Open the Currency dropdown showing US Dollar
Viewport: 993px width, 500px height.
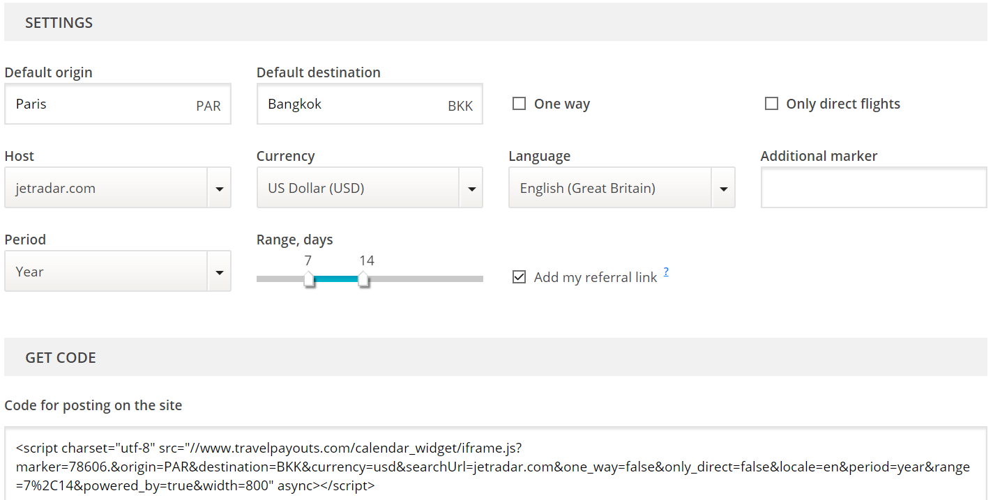370,188
